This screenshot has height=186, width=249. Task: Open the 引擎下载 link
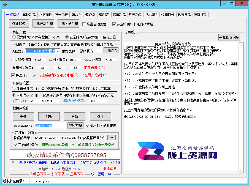[58, 174]
